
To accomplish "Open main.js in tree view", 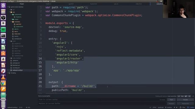I will coord(16,36).
